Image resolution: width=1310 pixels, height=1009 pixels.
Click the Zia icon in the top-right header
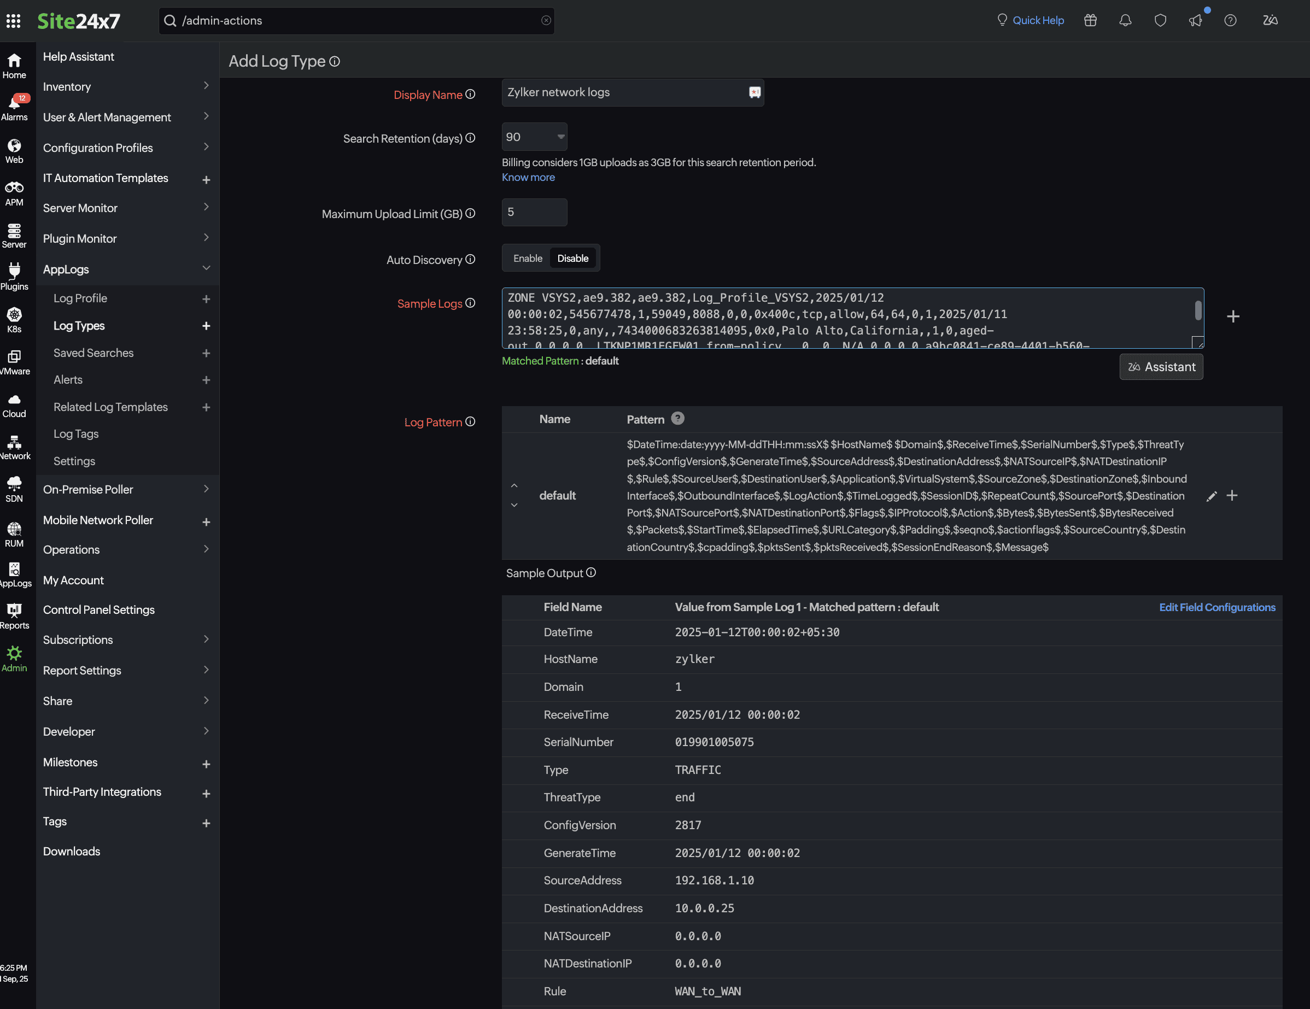point(1271,20)
